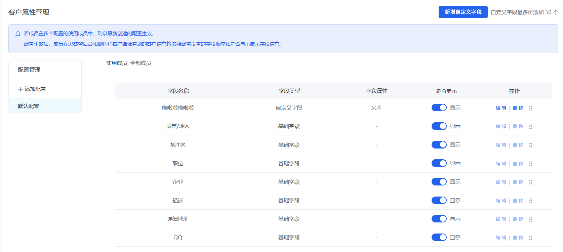Screen dimensions: 563x252
Task: Turn off display for 职位 field
Action: coord(439,163)
